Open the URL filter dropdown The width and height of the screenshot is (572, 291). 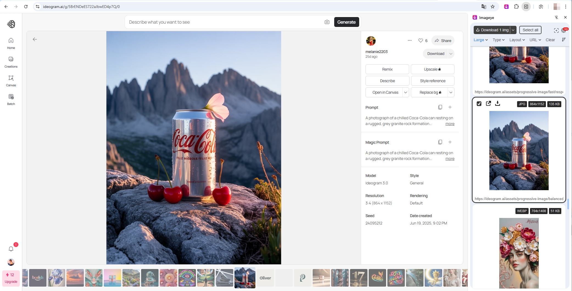coord(535,40)
